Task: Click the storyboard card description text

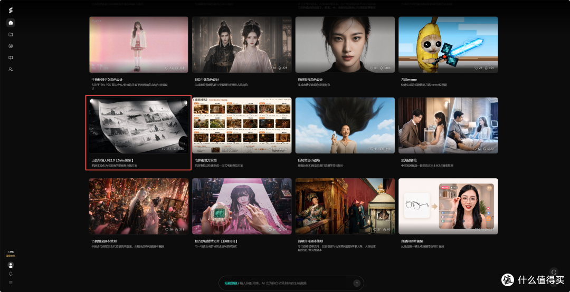Action: tap(114, 166)
